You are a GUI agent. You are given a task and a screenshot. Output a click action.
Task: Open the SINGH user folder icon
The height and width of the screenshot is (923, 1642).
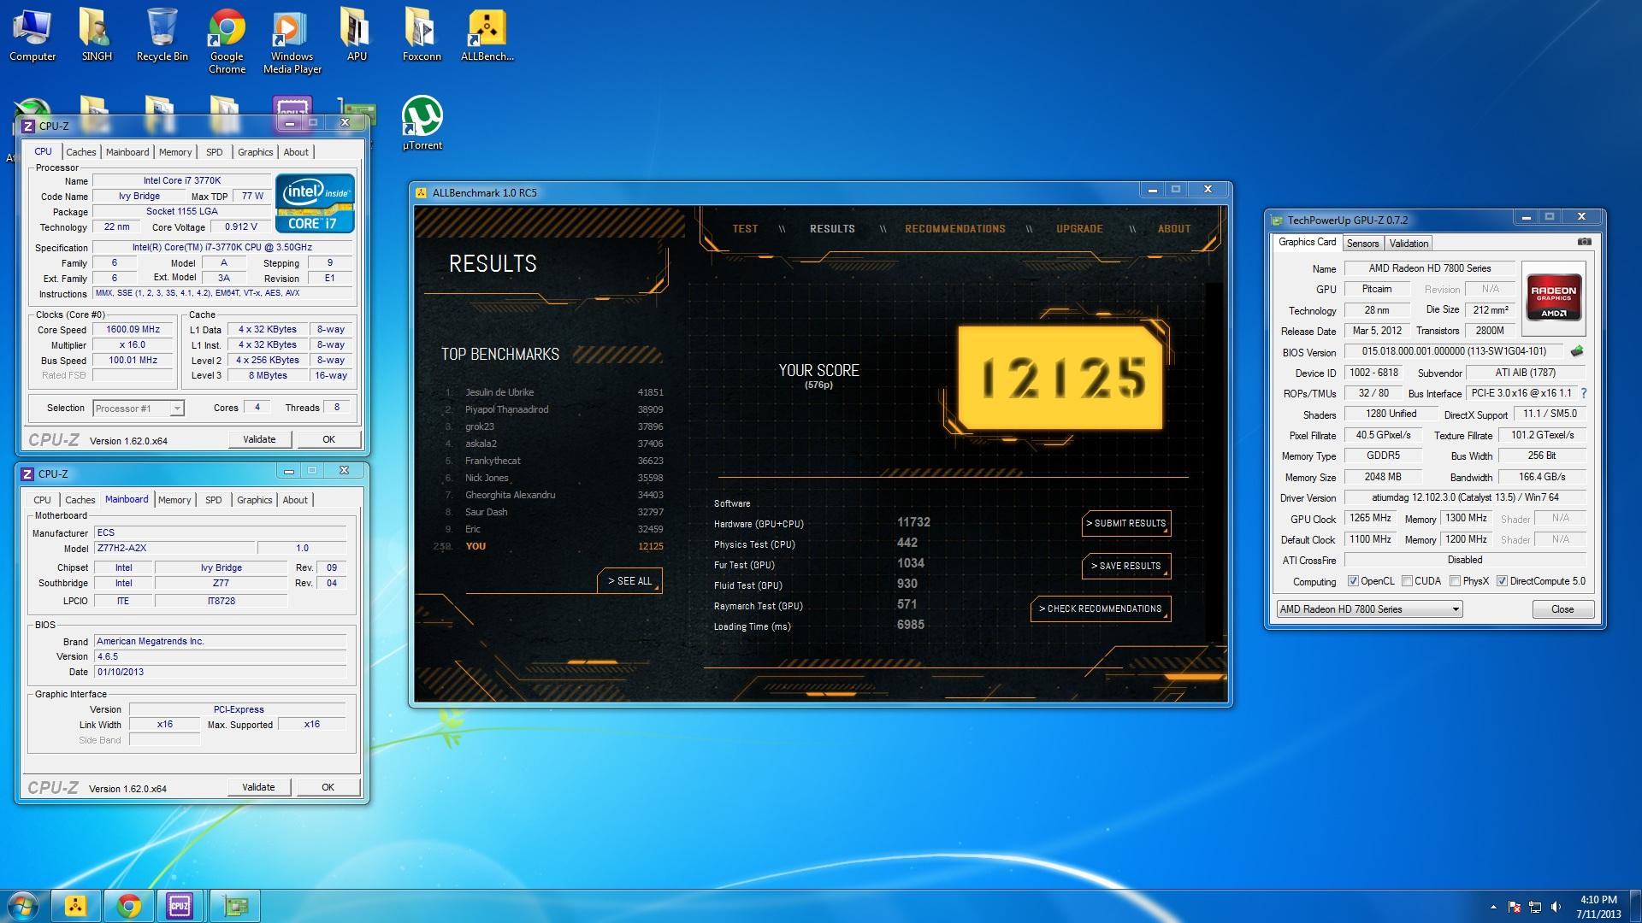coord(97,36)
